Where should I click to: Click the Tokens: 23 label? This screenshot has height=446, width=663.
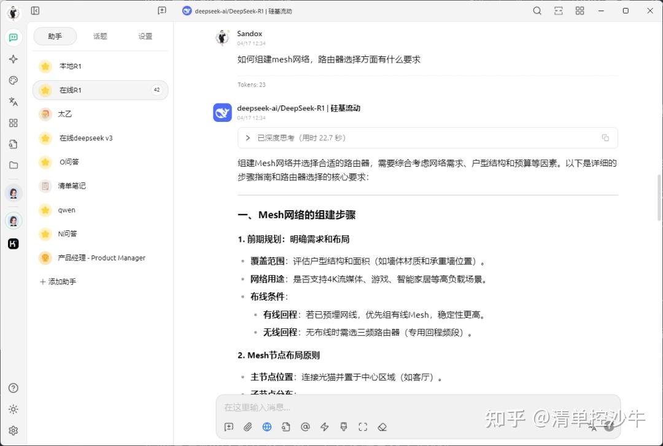click(252, 85)
